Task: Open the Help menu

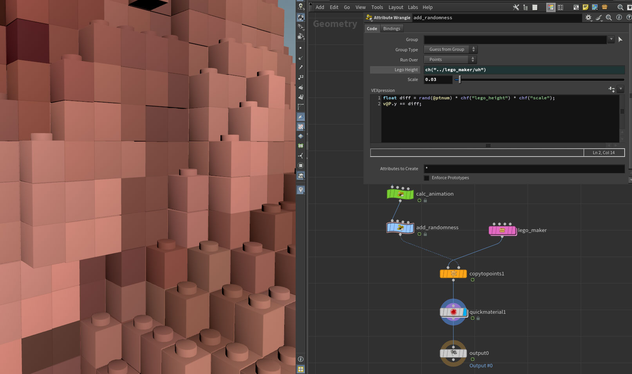Action: coord(428,7)
